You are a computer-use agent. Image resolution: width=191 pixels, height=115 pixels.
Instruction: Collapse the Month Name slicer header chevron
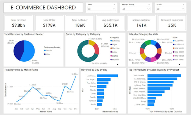coord(149,4)
